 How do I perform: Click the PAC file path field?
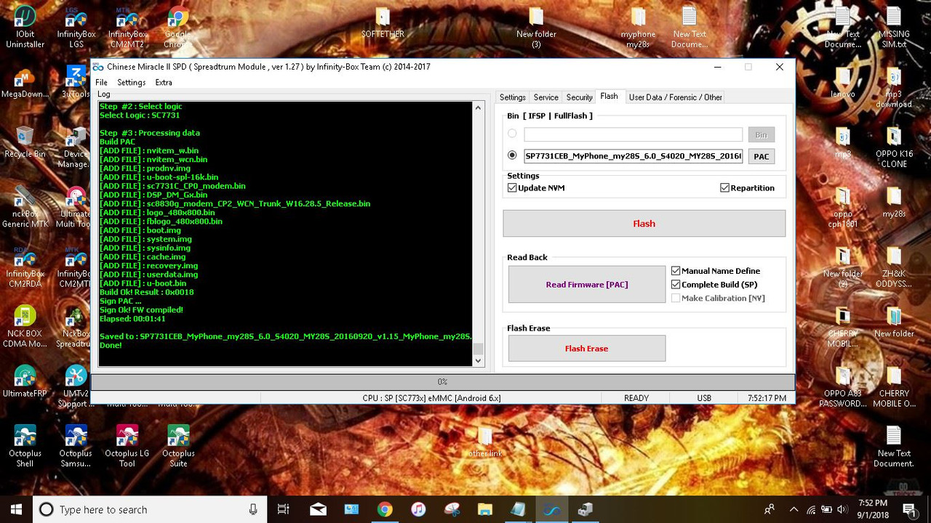point(633,156)
